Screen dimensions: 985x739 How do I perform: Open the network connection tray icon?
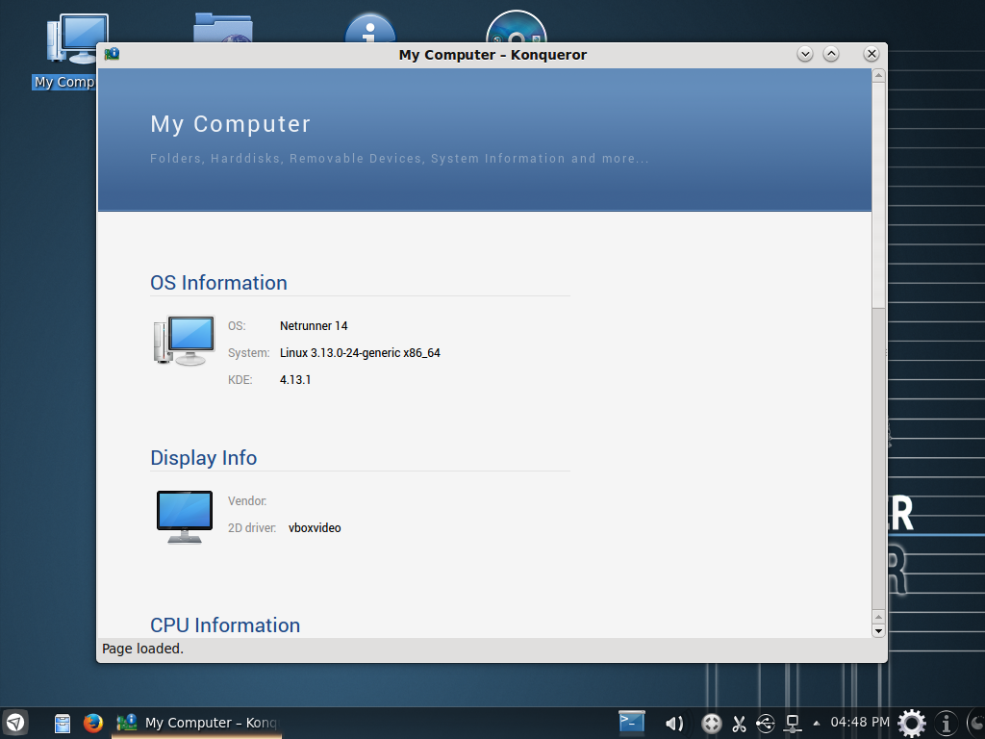793,724
